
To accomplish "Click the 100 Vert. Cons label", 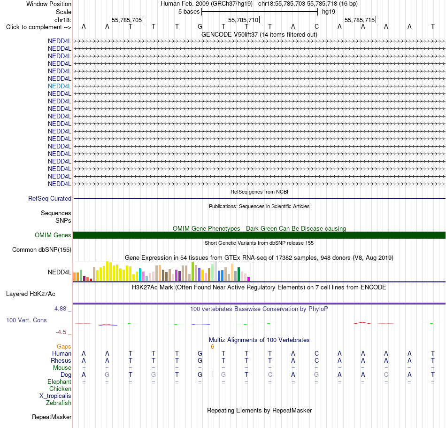I will point(26,320).
